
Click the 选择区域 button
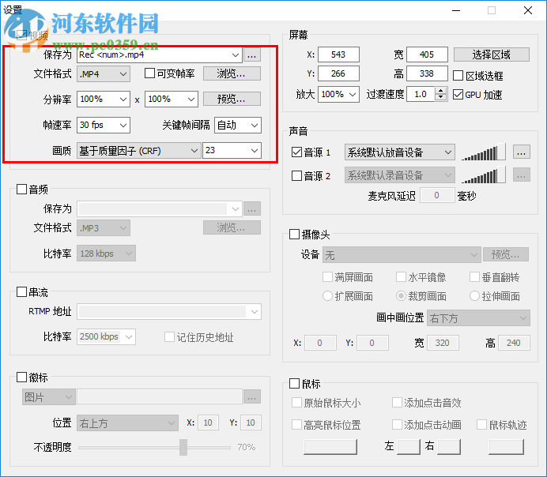tap(491, 54)
